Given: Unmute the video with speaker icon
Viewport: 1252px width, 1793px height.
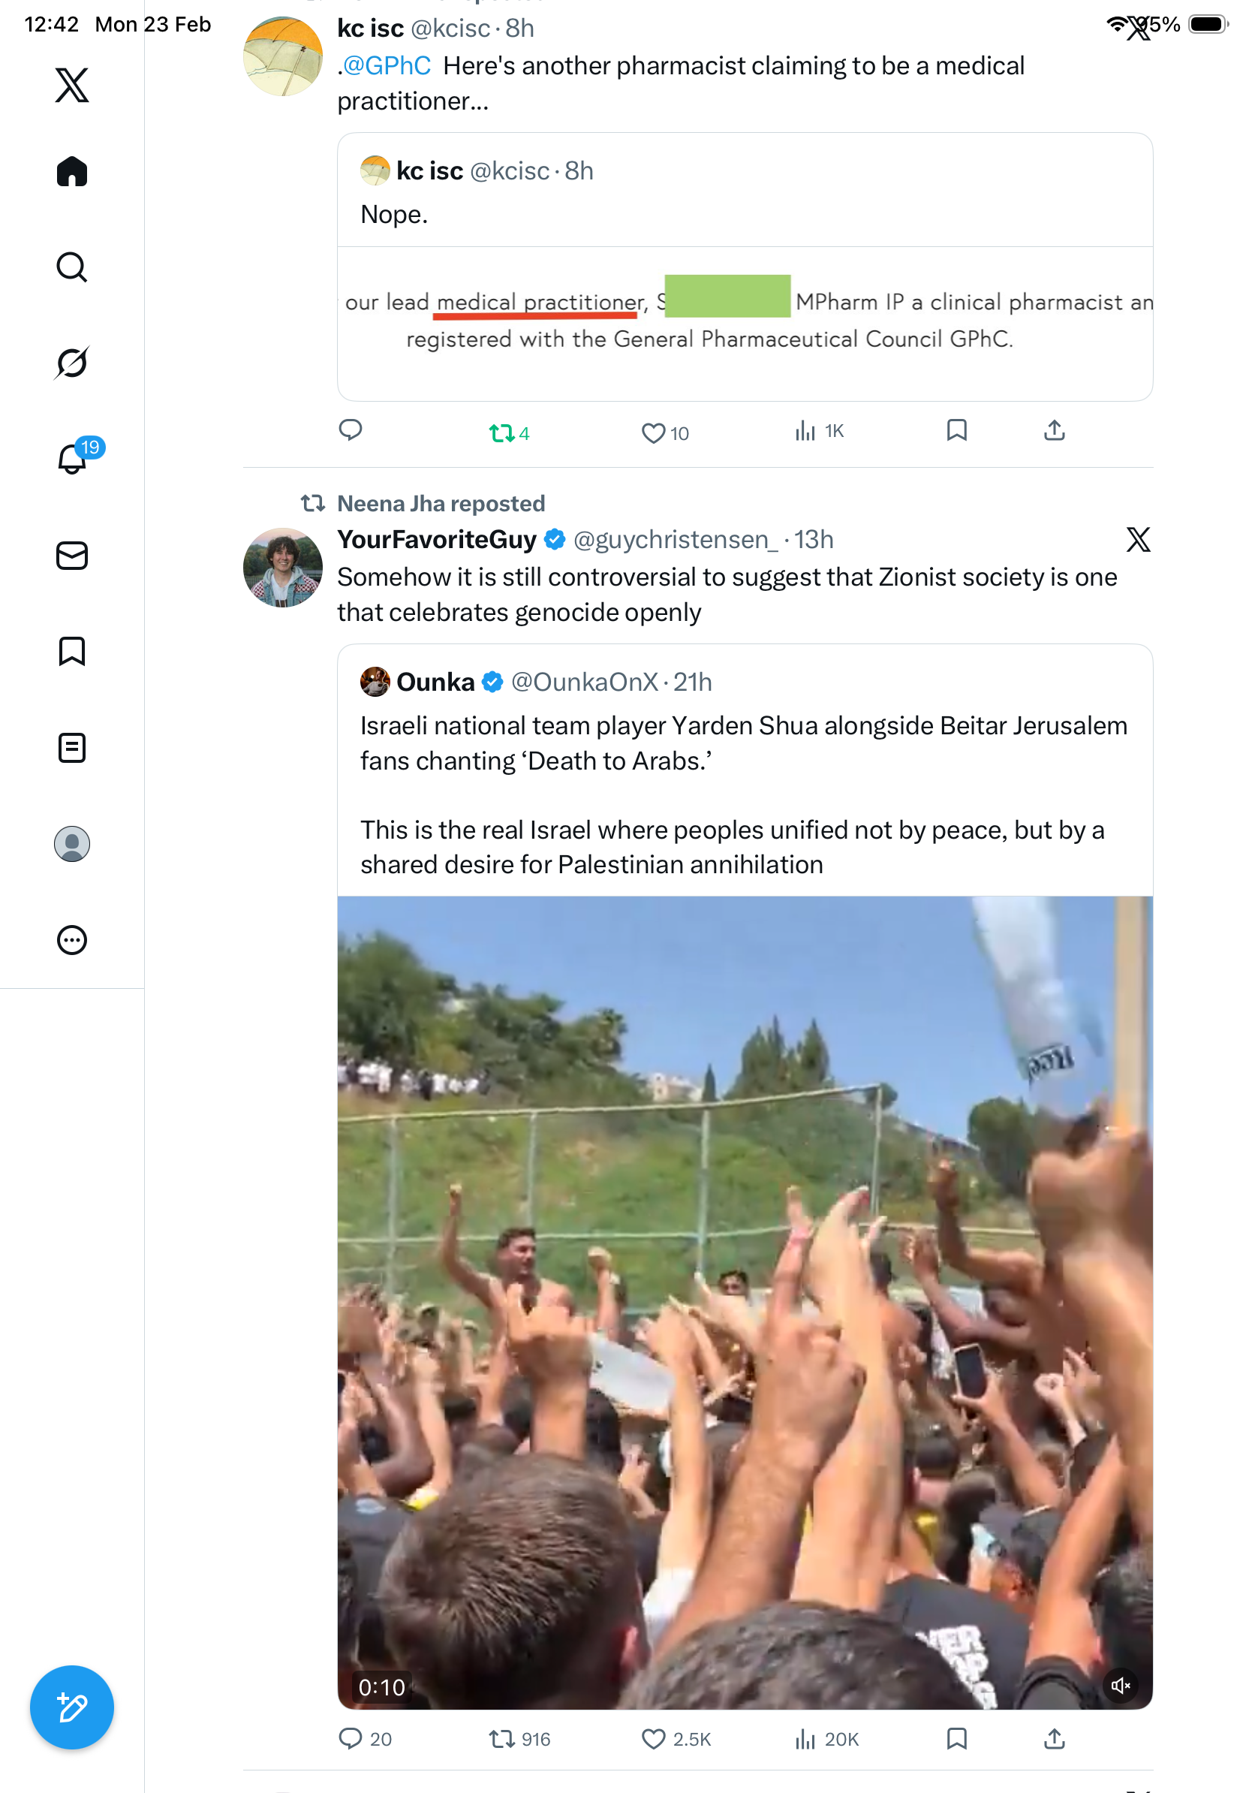Looking at the screenshot, I should click(1121, 1685).
